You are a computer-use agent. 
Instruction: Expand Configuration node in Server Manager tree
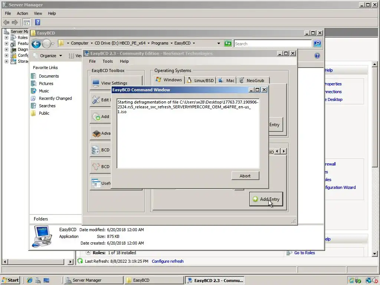[7, 56]
